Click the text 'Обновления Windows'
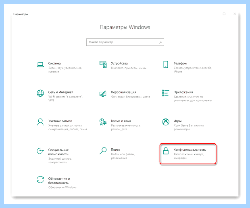Viewport: 250px width, 208px height. (62, 187)
